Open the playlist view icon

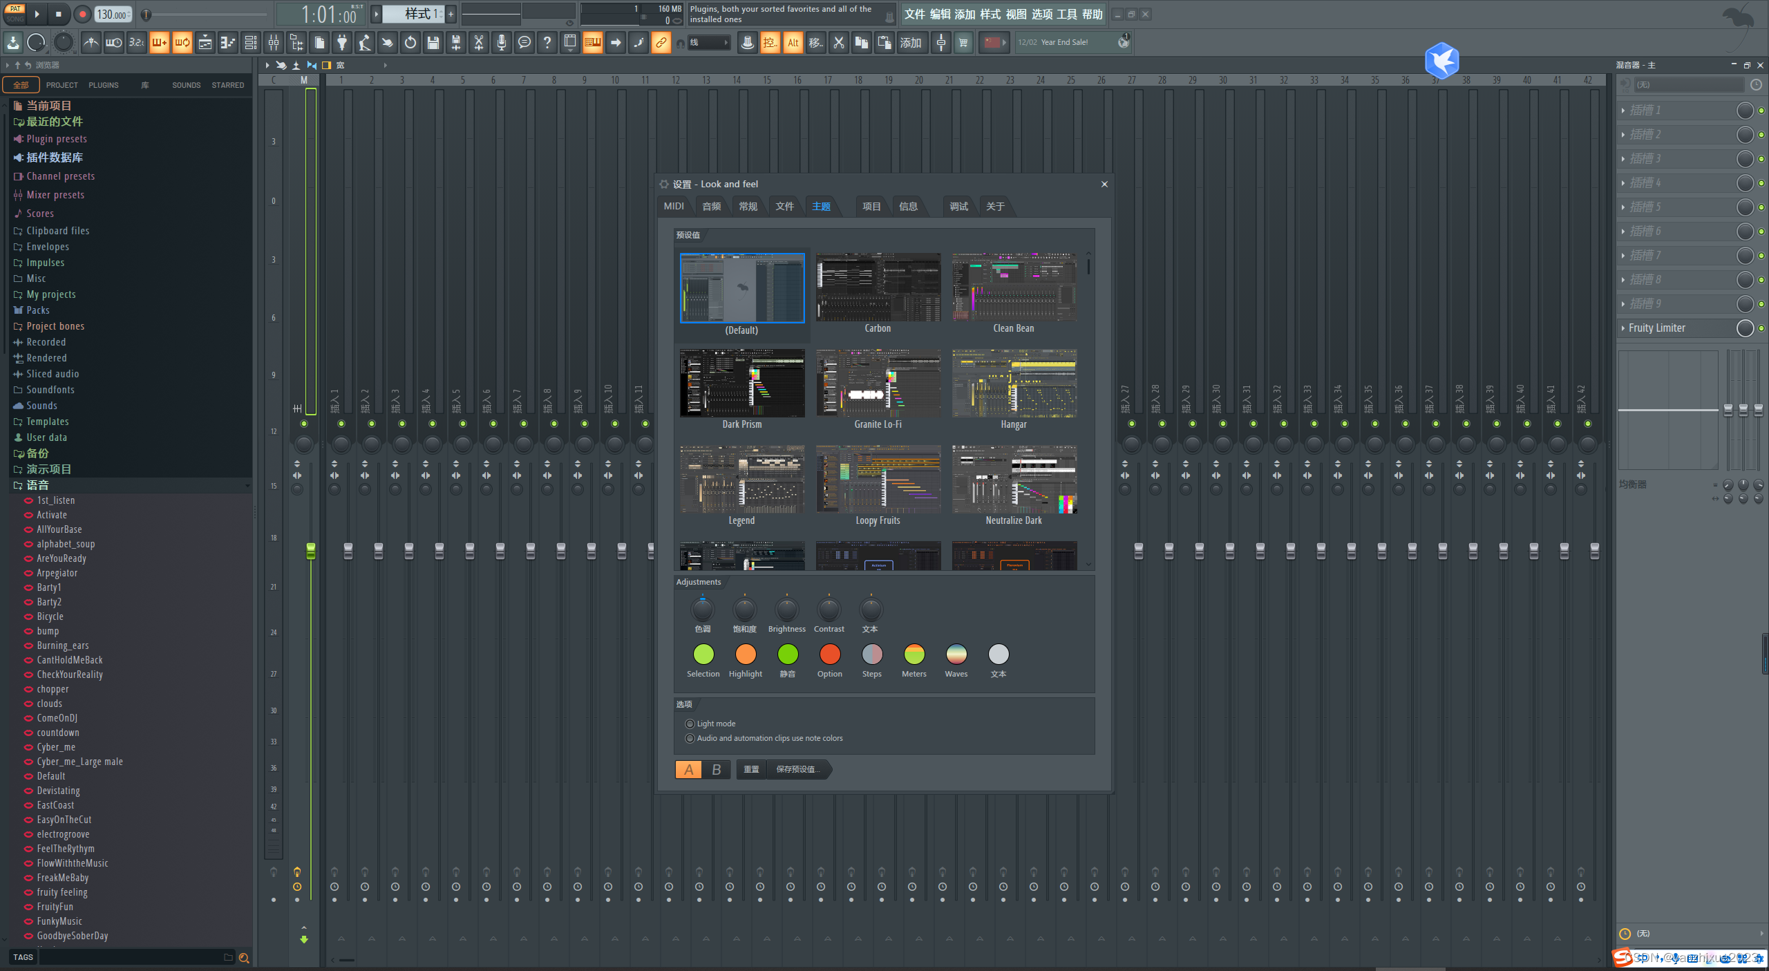click(x=205, y=42)
